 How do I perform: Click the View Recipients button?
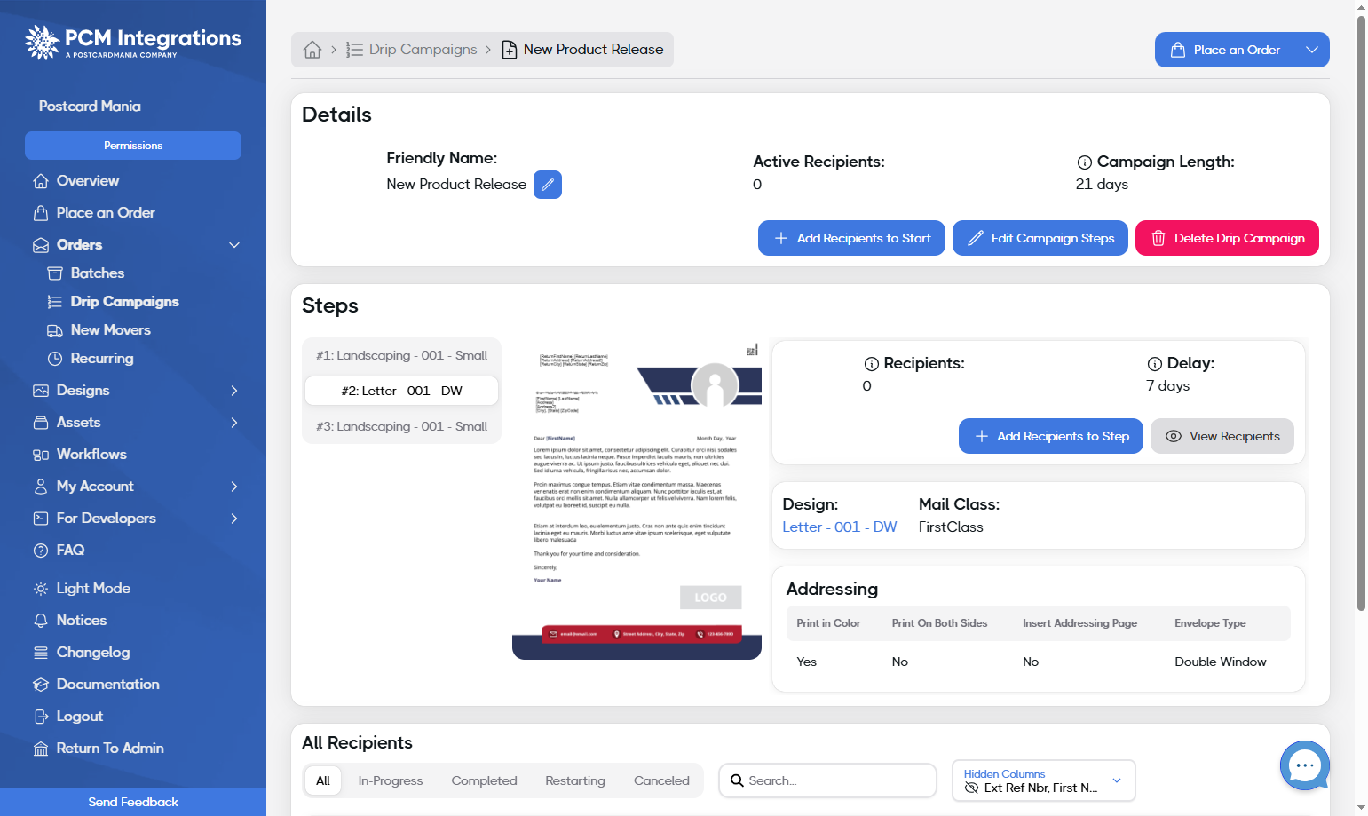pyautogui.click(x=1222, y=436)
